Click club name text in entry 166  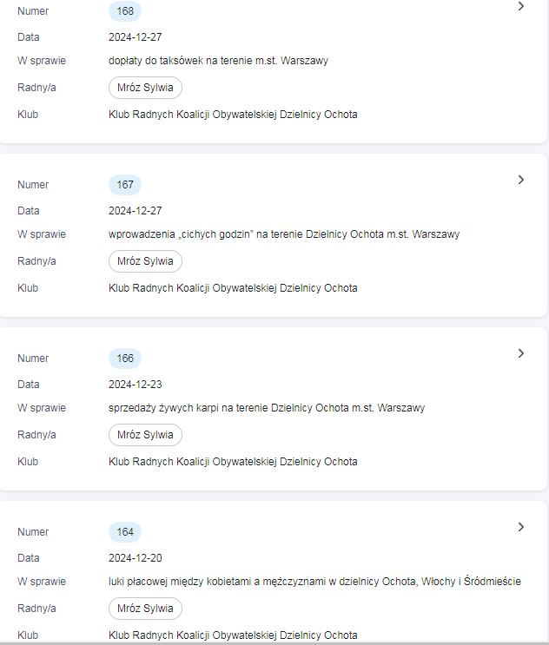click(233, 462)
